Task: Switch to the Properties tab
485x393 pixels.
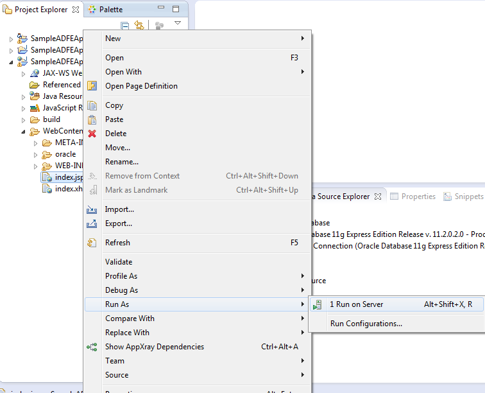Action: [x=413, y=197]
